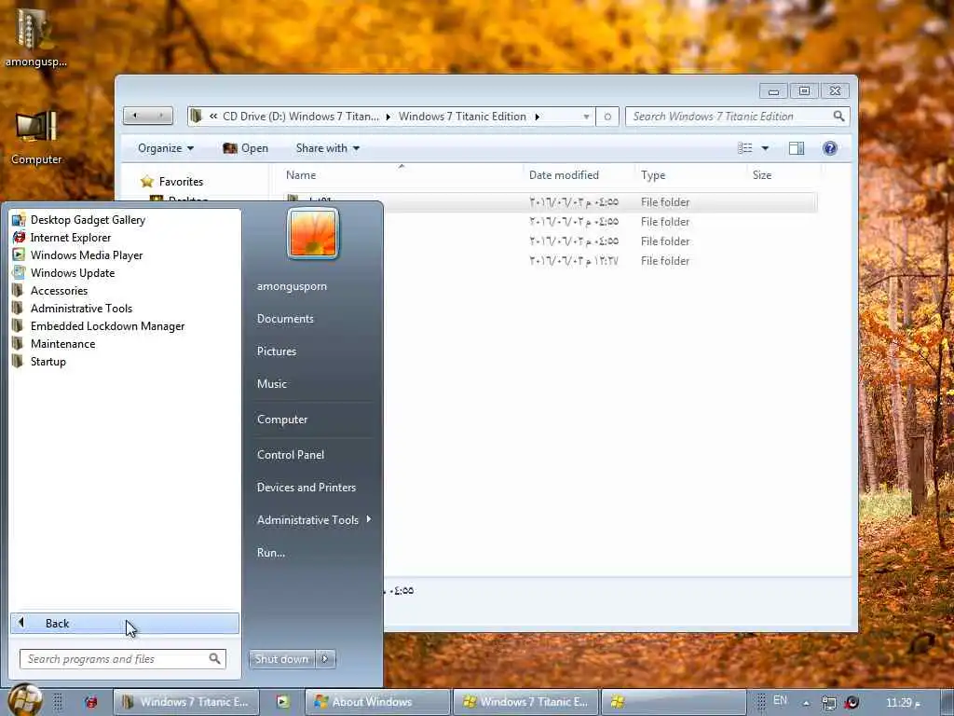Open the shutdown options arrow
The width and height of the screenshot is (954, 716).
coord(325,659)
